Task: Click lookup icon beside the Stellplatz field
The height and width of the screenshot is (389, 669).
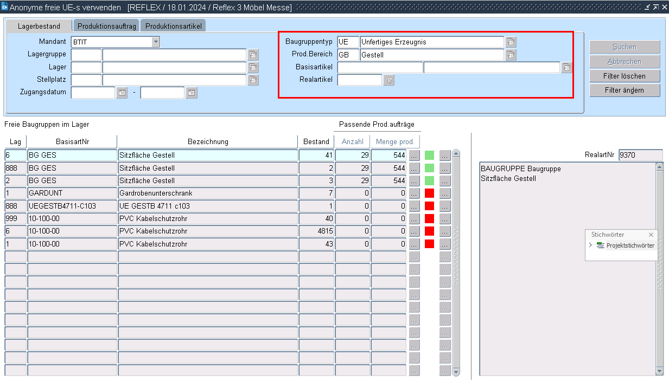Action: (253, 80)
